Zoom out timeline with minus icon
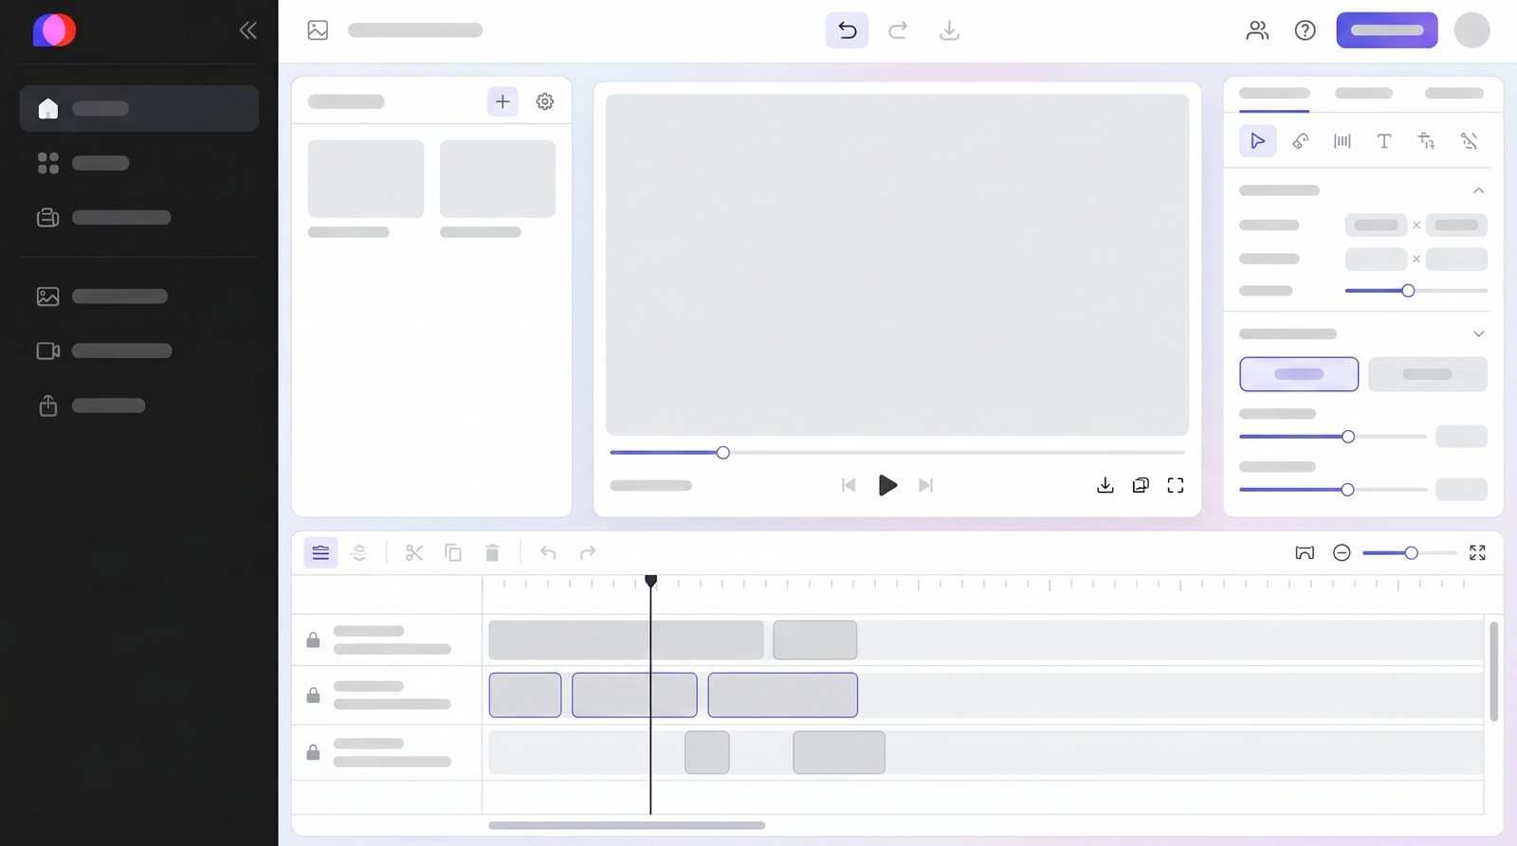The width and height of the screenshot is (1517, 846). point(1342,552)
